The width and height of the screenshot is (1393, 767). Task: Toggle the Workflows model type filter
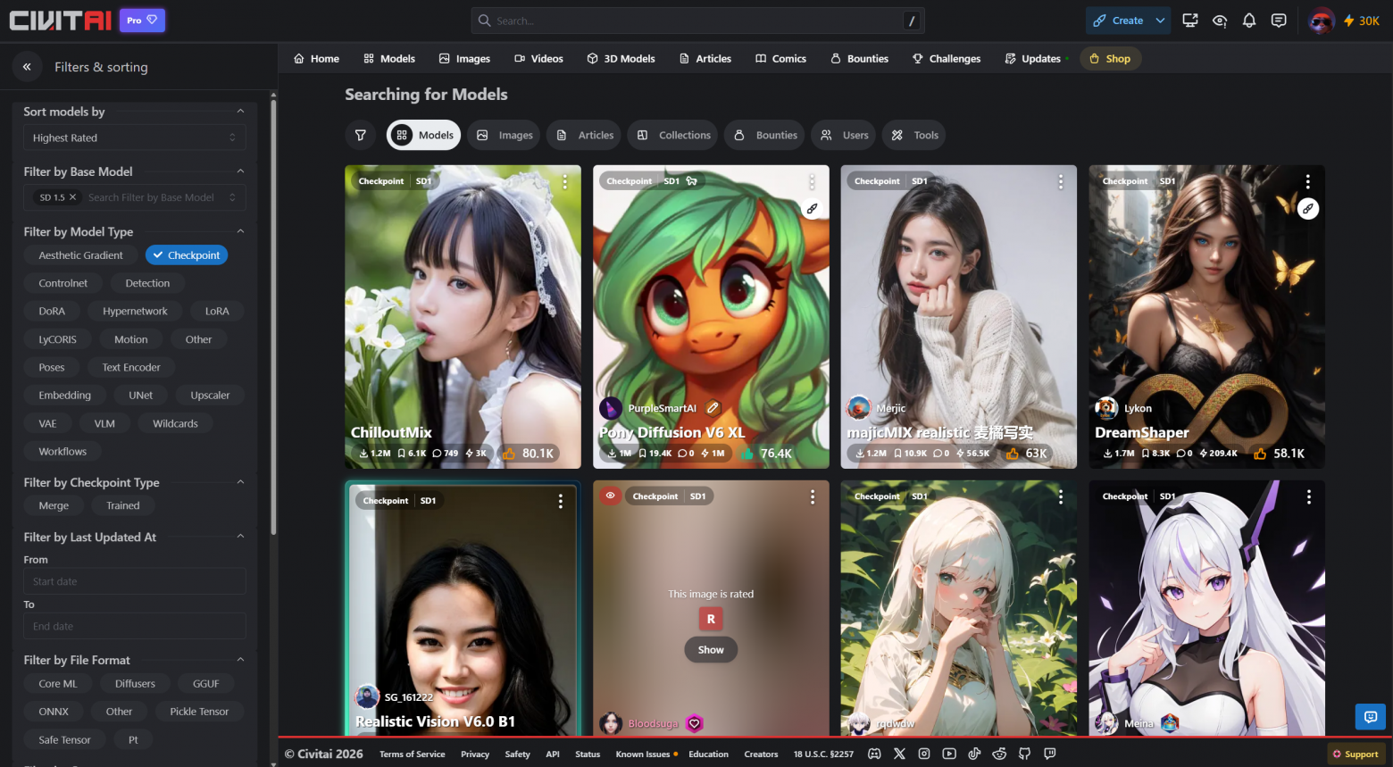pos(63,452)
